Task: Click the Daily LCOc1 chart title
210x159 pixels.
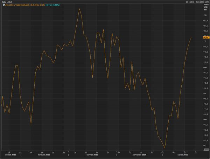Action: tap(8, 2)
